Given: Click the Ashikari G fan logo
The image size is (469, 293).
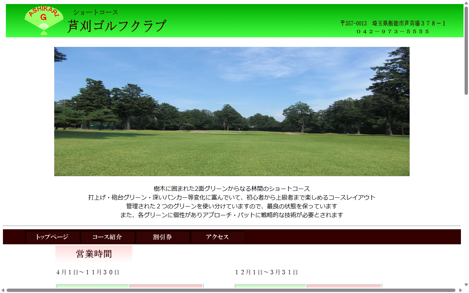Looking at the screenshot, I should [44, 21].
